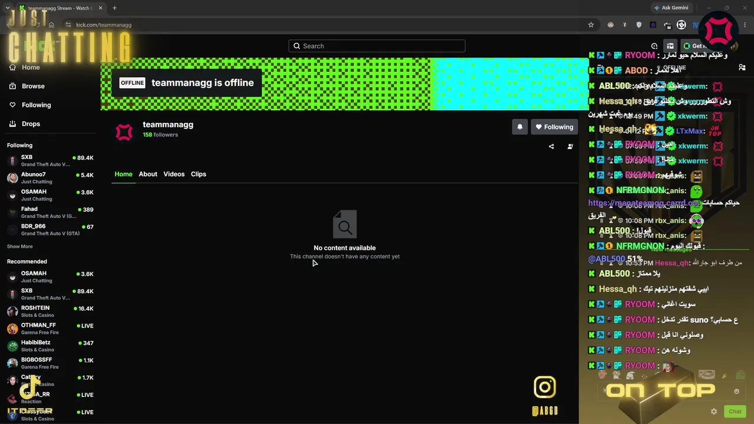Click the monkey-face extension icon
Screen dimensions: 754x424
tap(610, 25)
